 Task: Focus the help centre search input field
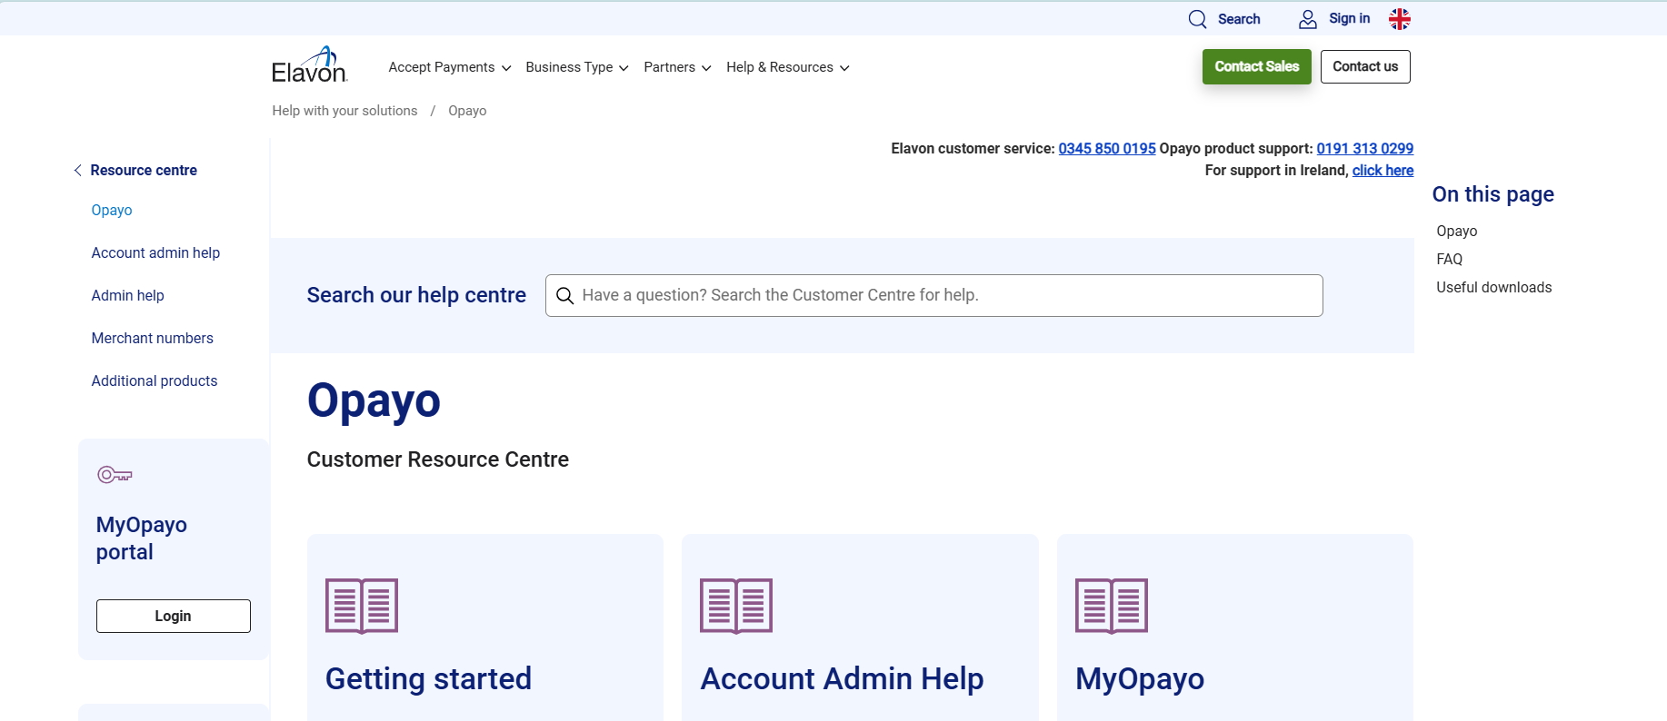click(x=933, y=296)
